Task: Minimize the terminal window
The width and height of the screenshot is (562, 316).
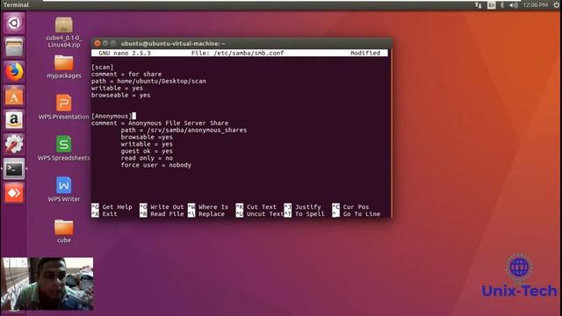Action: tap(105, 43)
